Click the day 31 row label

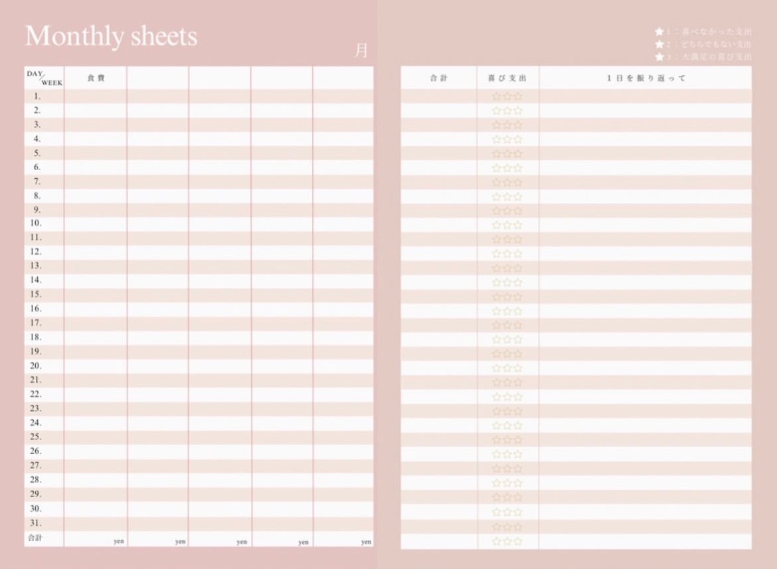pyautogui.click(x=37, y=523)
